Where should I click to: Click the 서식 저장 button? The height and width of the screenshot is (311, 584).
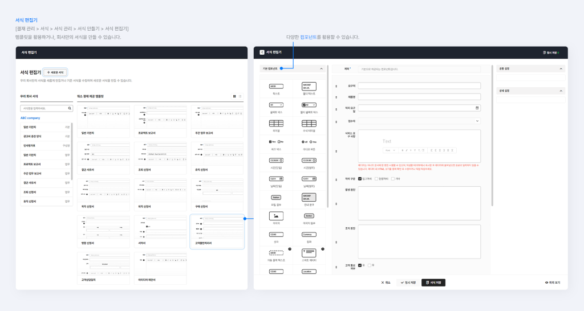tap(433, 283)
